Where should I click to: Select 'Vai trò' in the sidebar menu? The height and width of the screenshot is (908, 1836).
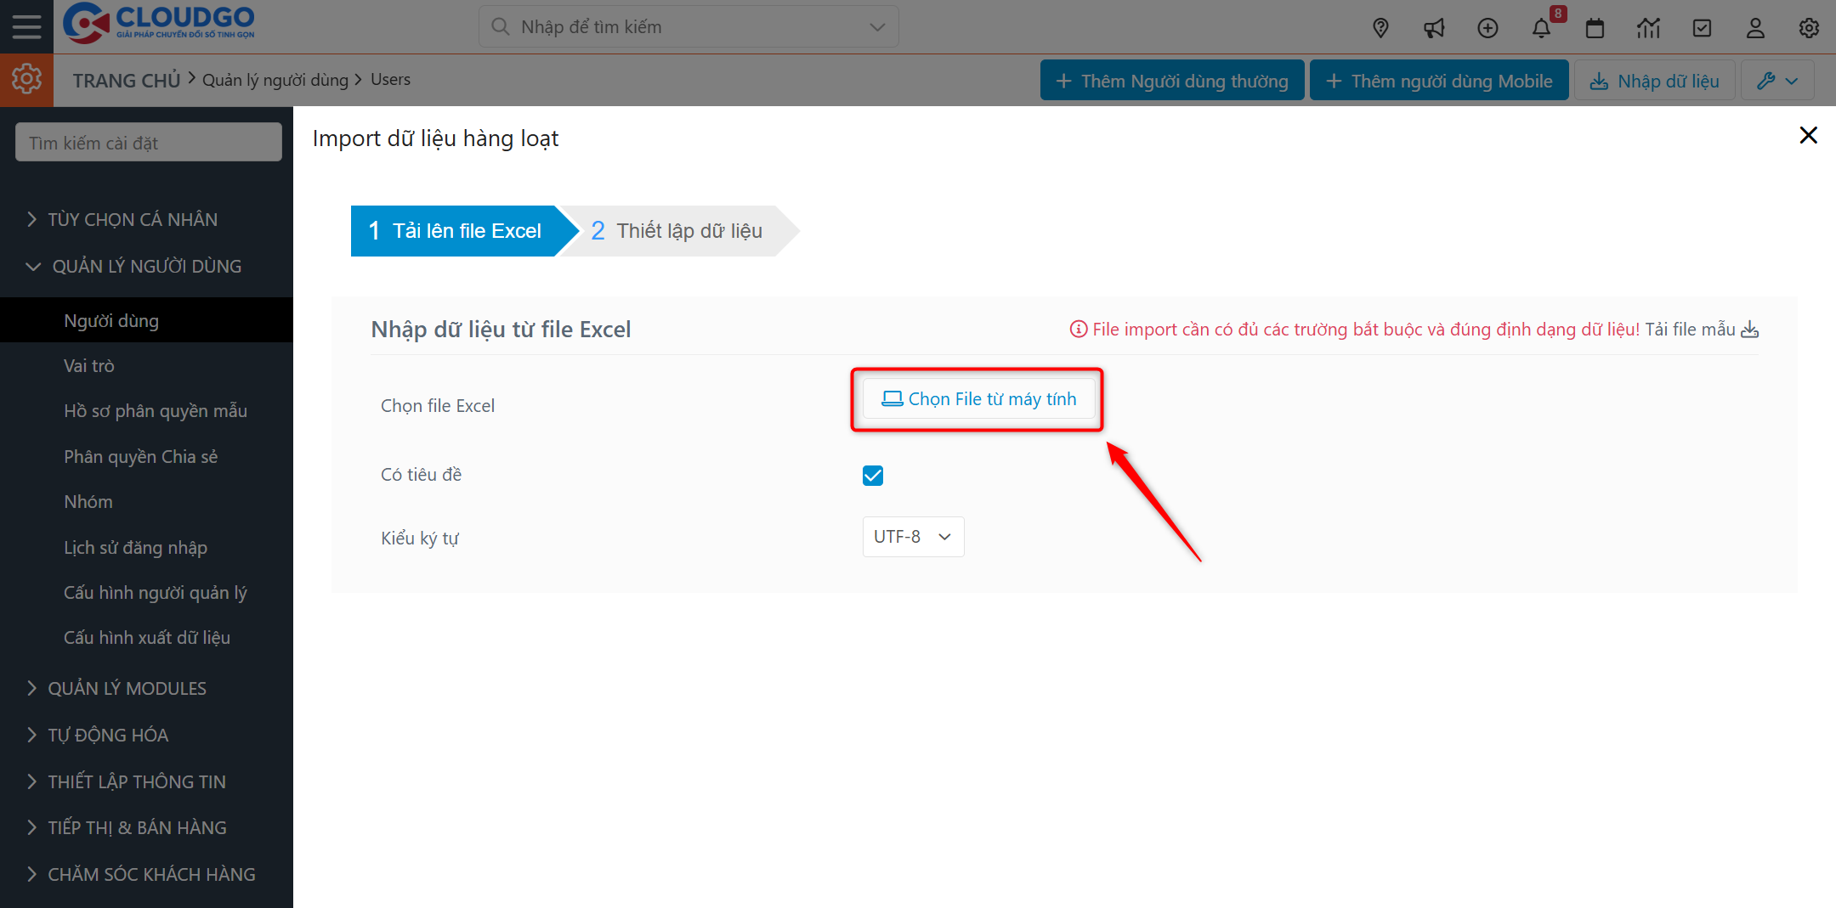click(x=89, y=365)
